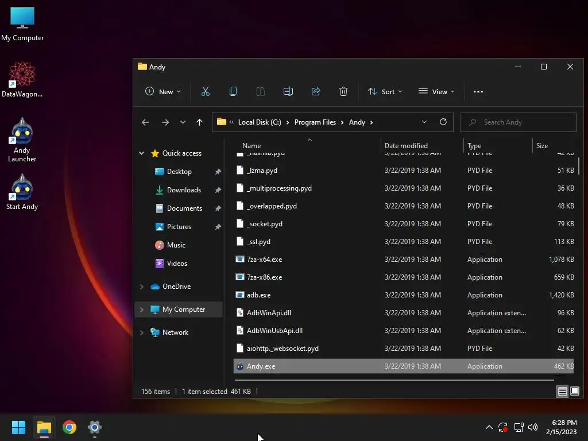Open the Sort options dropdown
This screenshot has width=588, height=441.
[385, 91]
